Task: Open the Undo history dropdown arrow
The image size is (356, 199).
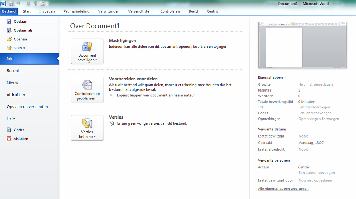Action: pos(23,3)
